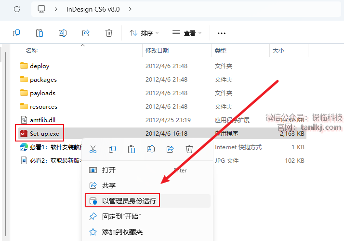
Task: Click the image file icon of 必看2
Action: (24, 160)
